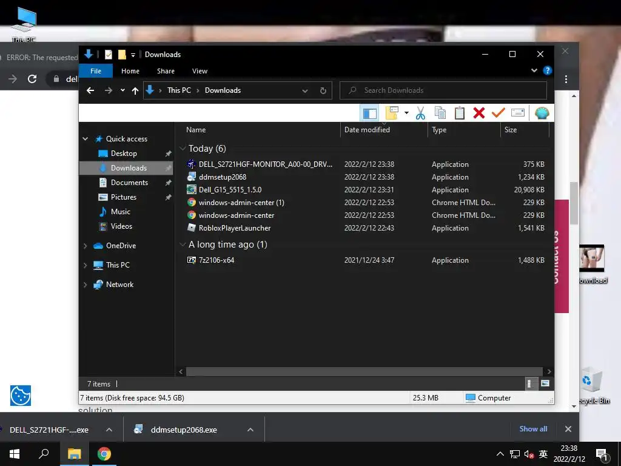621x466 pixels.
Task: Open options arrow for ddmsetup2068.exe download
Action: [x=250, y=430]
